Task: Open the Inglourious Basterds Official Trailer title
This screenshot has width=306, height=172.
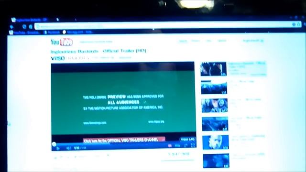Action: tap(98, 51)
